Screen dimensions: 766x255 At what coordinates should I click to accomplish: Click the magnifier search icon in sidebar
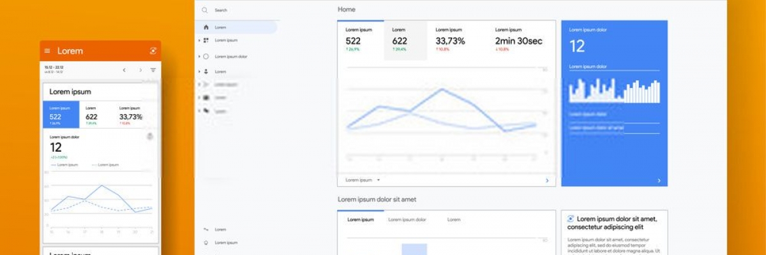click(x=205, y=10)
